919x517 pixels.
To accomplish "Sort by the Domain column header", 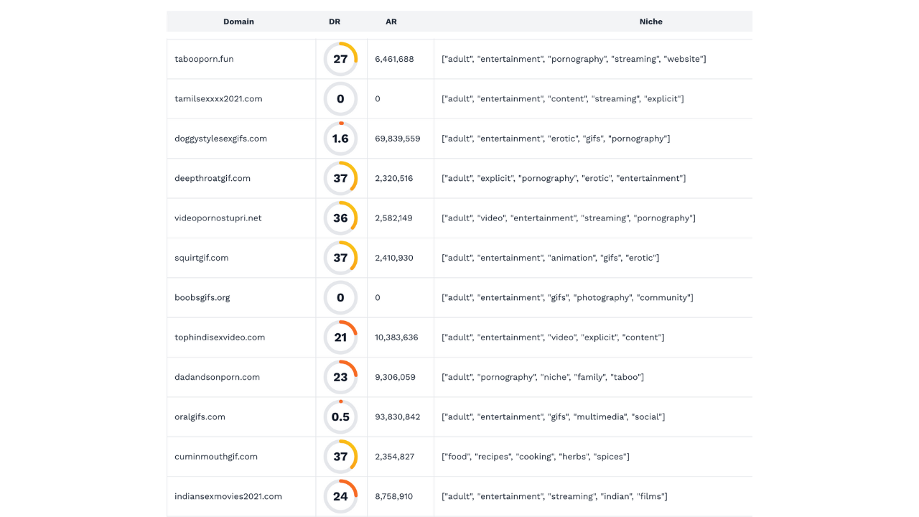I will pos(238,22).
